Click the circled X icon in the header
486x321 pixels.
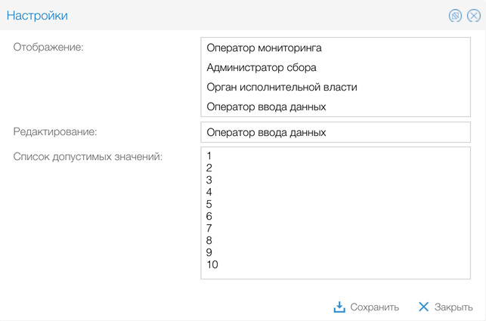point(473,16)
